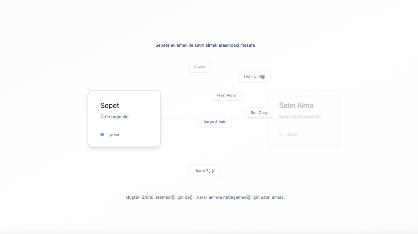Click the blue İlgi var status dot
The height and width of the screenshot is (234, 418).
102,134
